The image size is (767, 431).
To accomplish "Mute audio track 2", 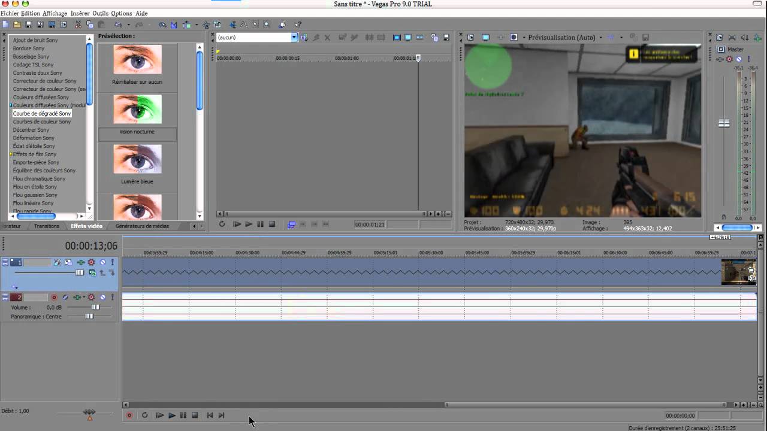I will [x=102, y=298].
